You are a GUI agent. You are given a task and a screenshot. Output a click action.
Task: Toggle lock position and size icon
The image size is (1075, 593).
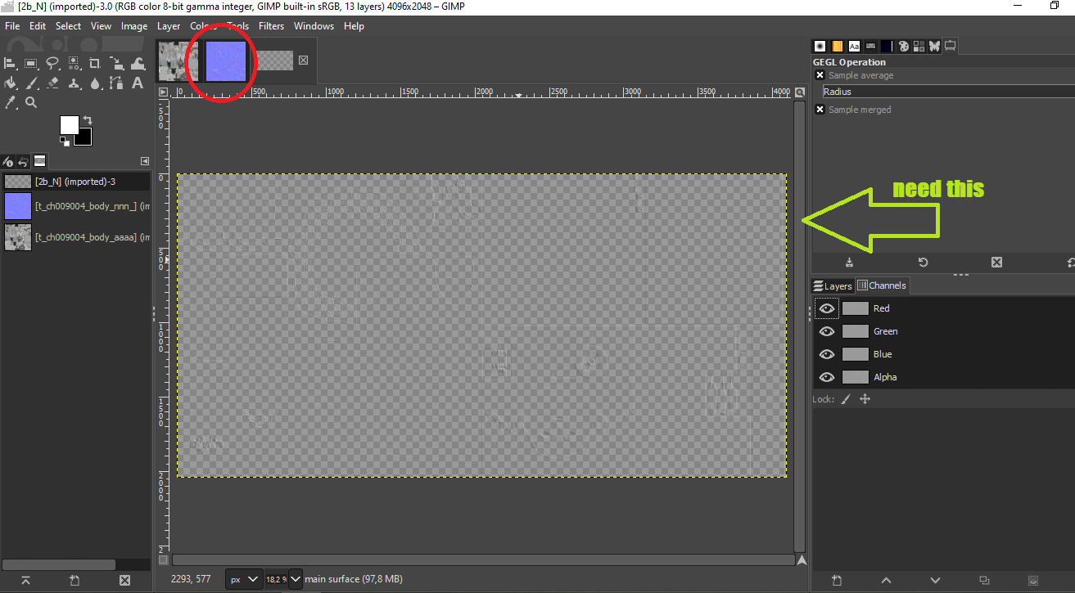coord(864,399)
